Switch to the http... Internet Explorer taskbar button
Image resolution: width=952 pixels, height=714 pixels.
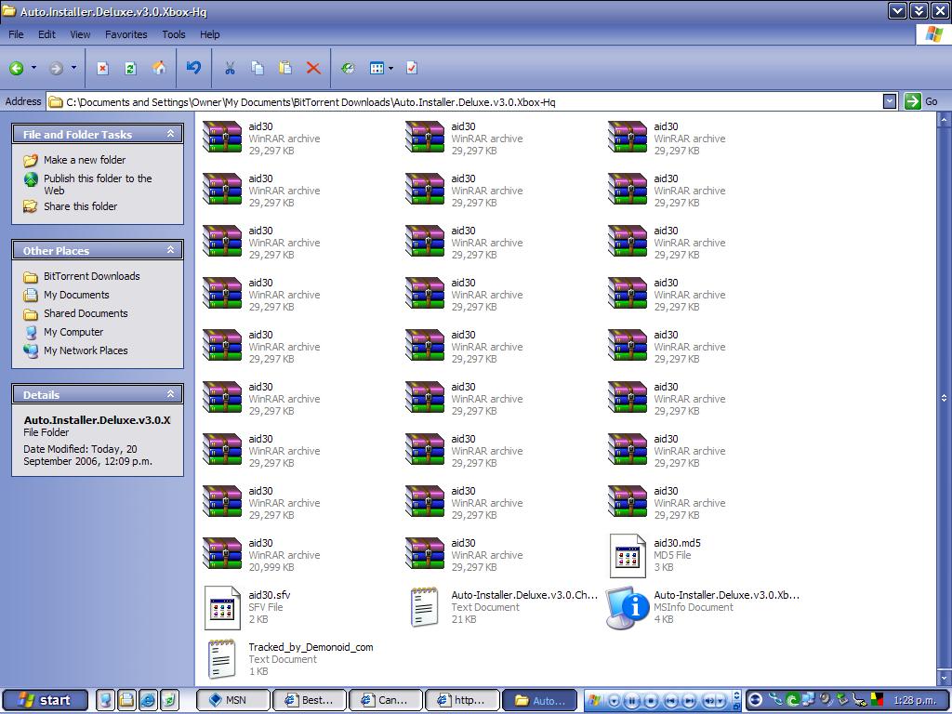[x=463, y=700]
